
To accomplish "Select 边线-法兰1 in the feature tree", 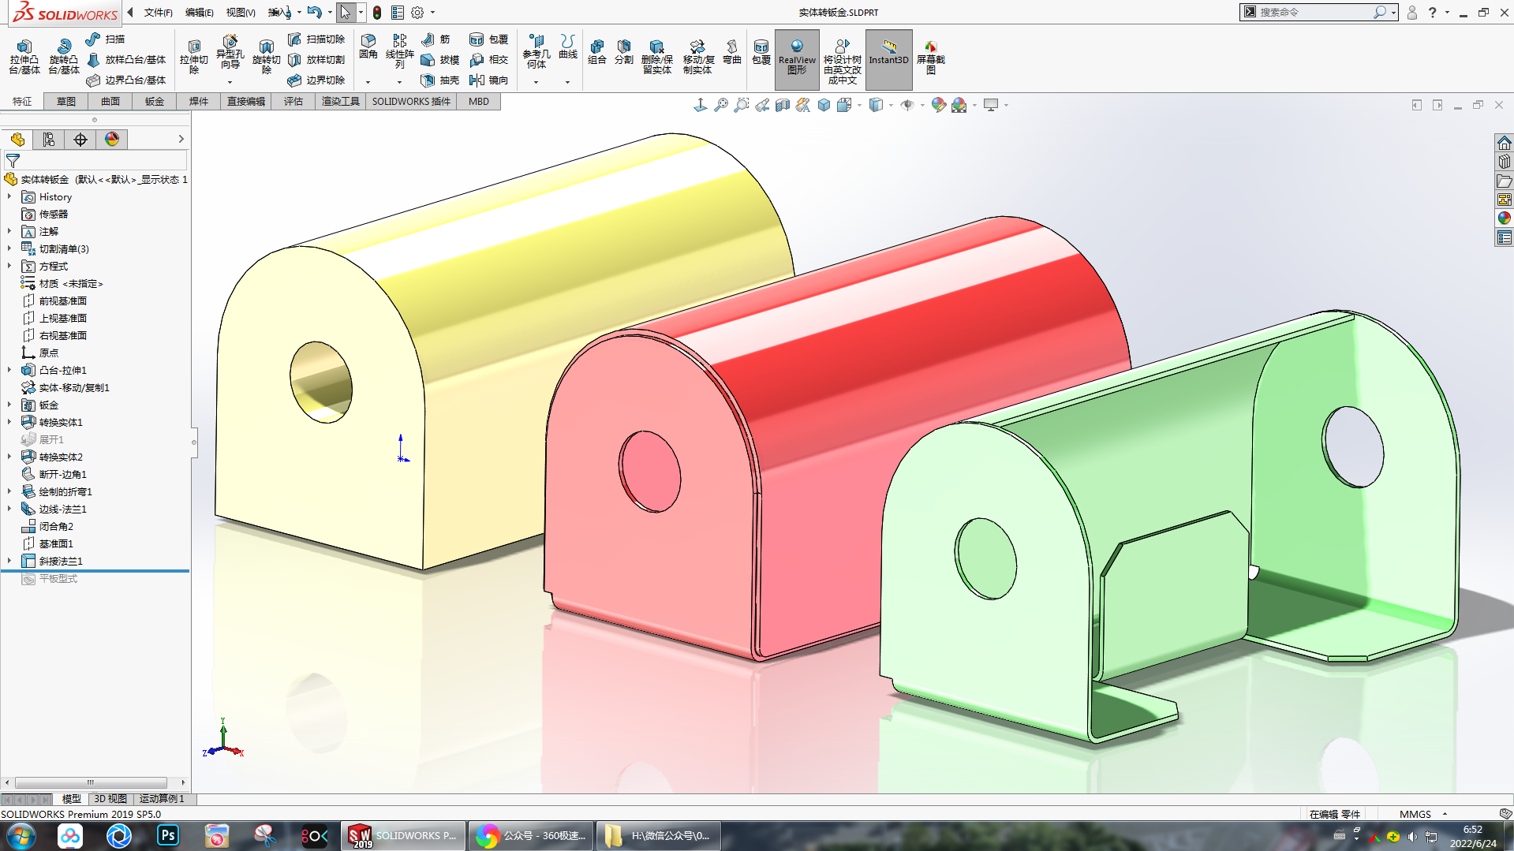I will [x=62, y=509].
